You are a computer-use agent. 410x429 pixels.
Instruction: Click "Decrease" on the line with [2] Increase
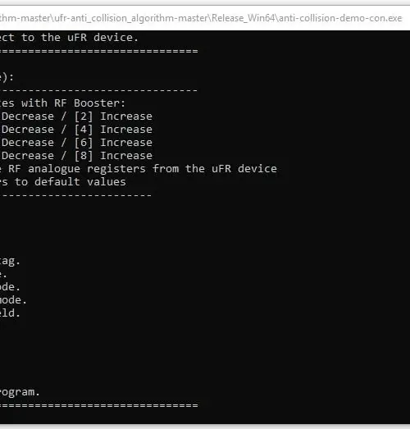pos(28,116)
